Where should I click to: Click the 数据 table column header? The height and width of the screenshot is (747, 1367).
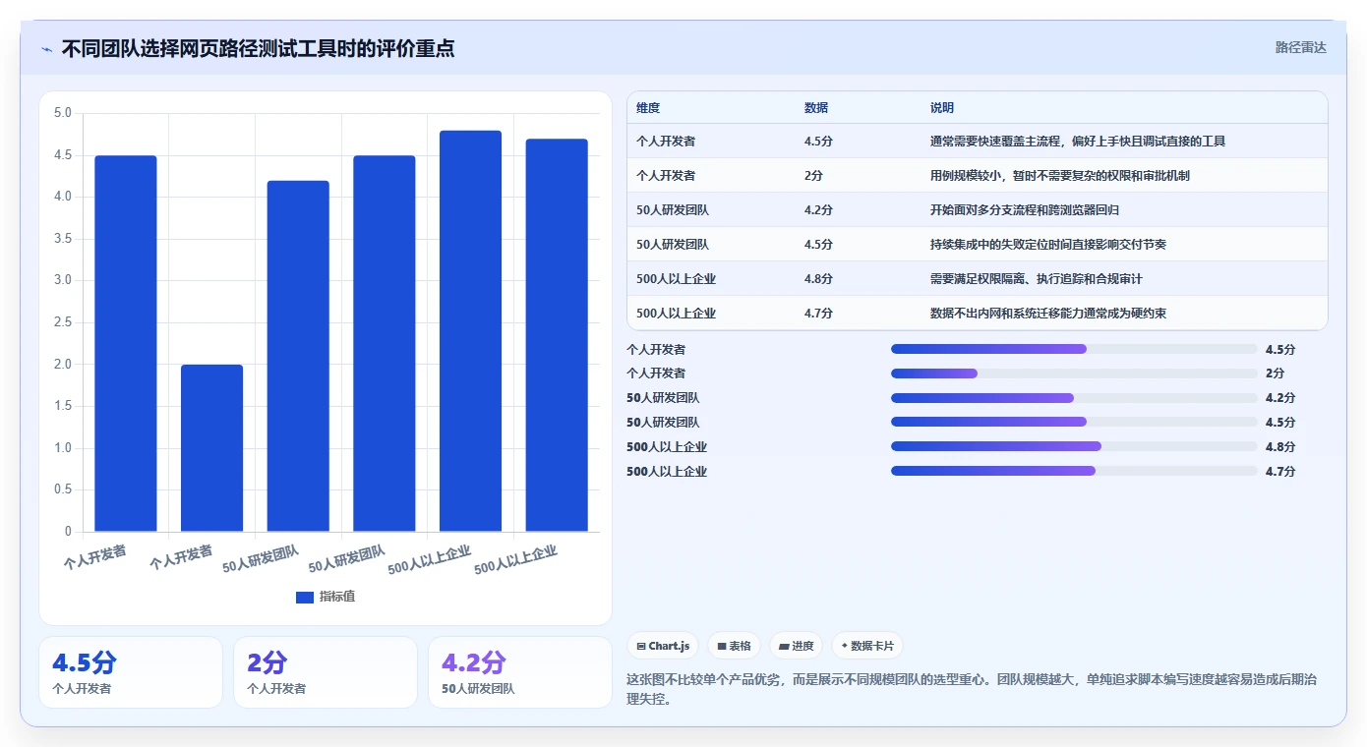click(816, 108)
